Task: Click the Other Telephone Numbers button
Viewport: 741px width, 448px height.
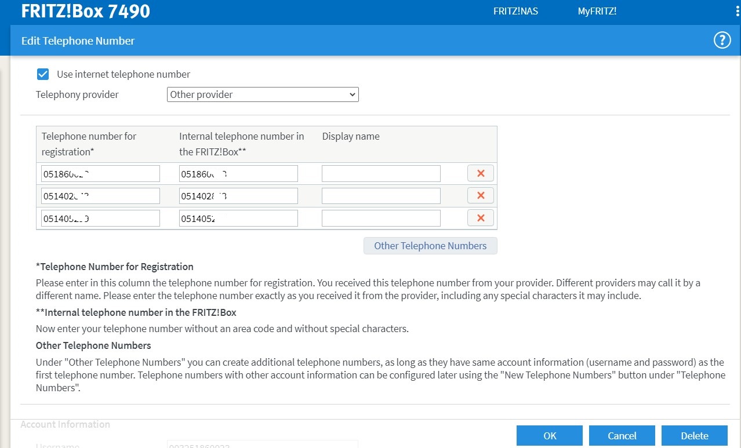Action: (430, 246)
